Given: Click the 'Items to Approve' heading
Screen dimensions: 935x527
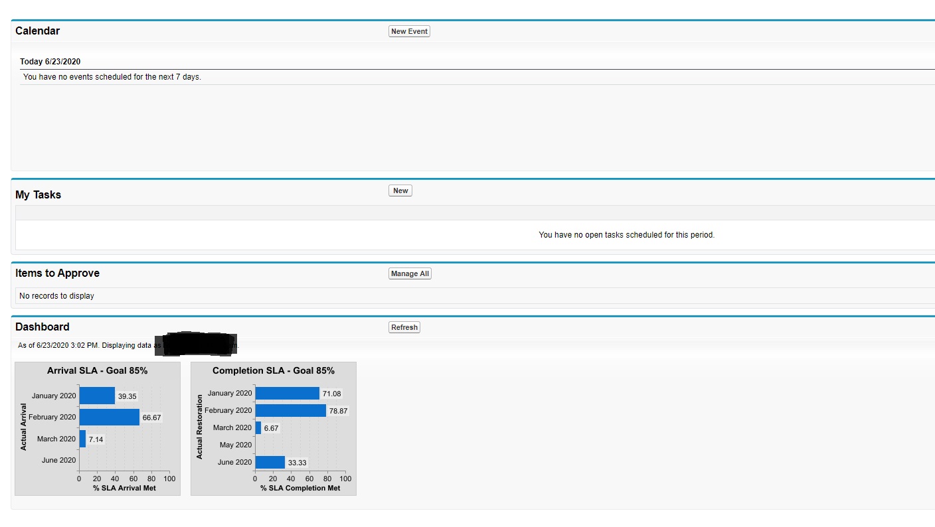Looking at the screenshot, I should [x=58, y=273].
